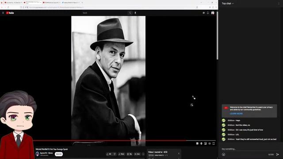Like the video with thumbs up
Viewport: 283px width, 159px height.
[109, 154]
